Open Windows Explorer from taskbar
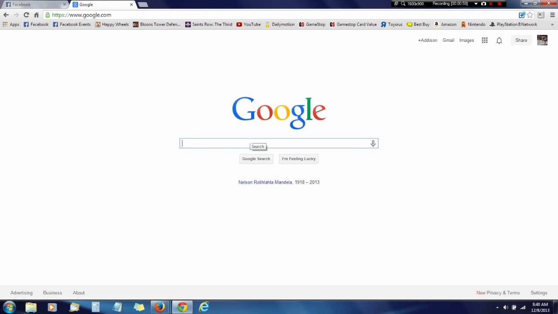Viewport: 558px width, 314px height. click(x=31, y=307)
